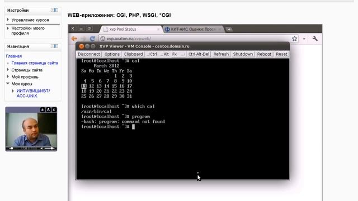The width and height of the screenshot is (358, 201).
Task: Open the dropdown arrow beside the star
Action: tap(304, 39)
